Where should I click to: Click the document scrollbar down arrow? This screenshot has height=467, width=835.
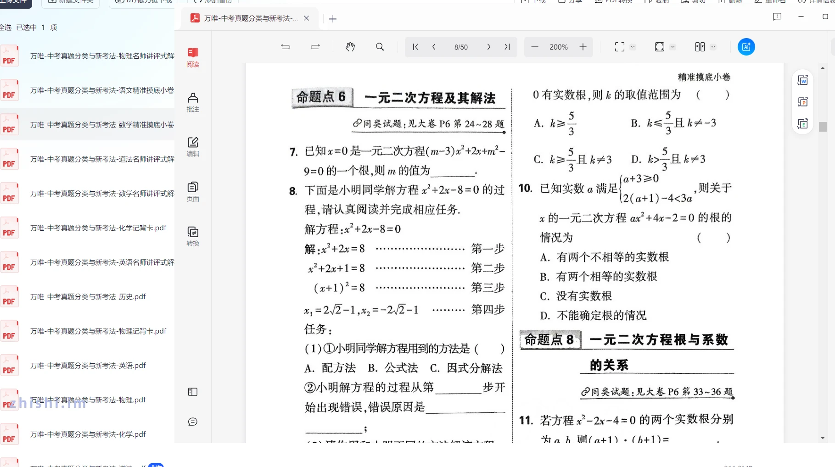click(x=823, y=438)
